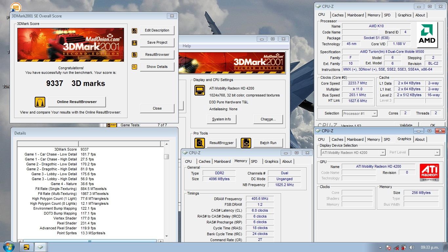Select Memory tab in CPU-Z Graphics window
The image size is (448, 252).
(x=374, y=139)
